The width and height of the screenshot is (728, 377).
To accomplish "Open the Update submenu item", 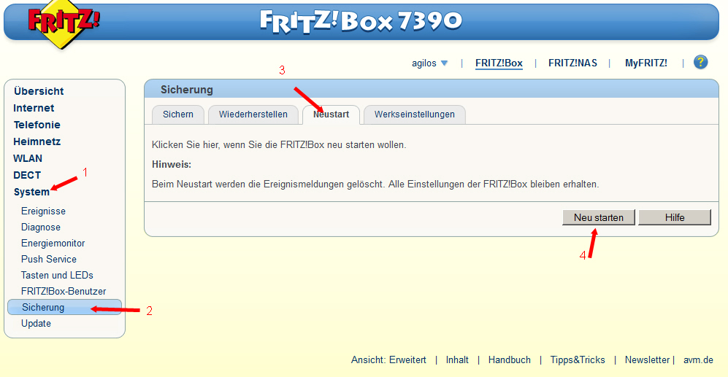I will tap(36, 323).
